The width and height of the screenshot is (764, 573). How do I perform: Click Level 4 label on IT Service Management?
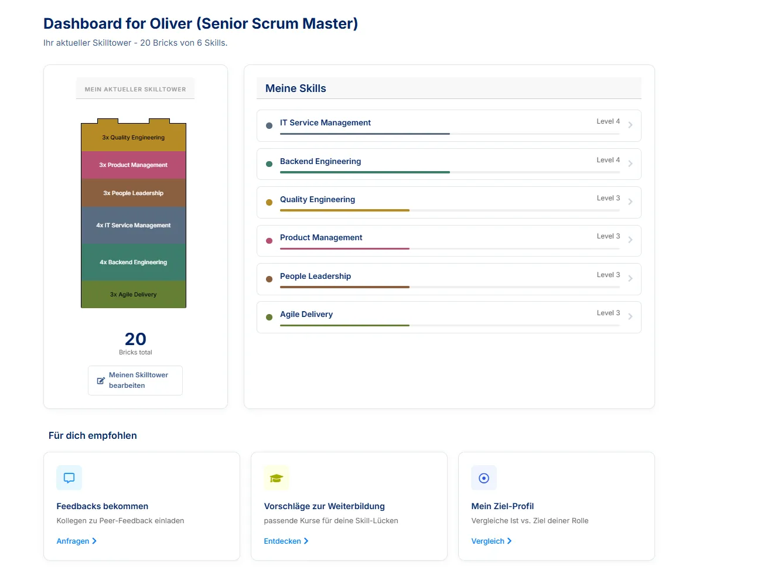[x=608, y=121]
